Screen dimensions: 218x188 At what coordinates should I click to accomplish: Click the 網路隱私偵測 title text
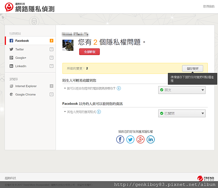(x=35, y=9)
